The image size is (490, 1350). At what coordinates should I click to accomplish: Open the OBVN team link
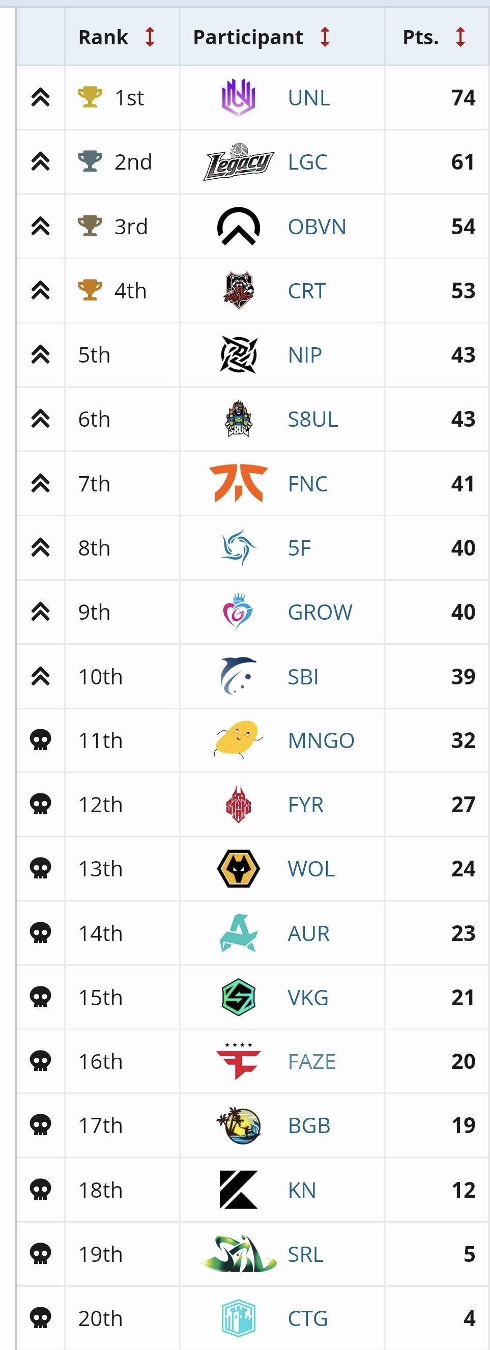click(x=316, y=227)
